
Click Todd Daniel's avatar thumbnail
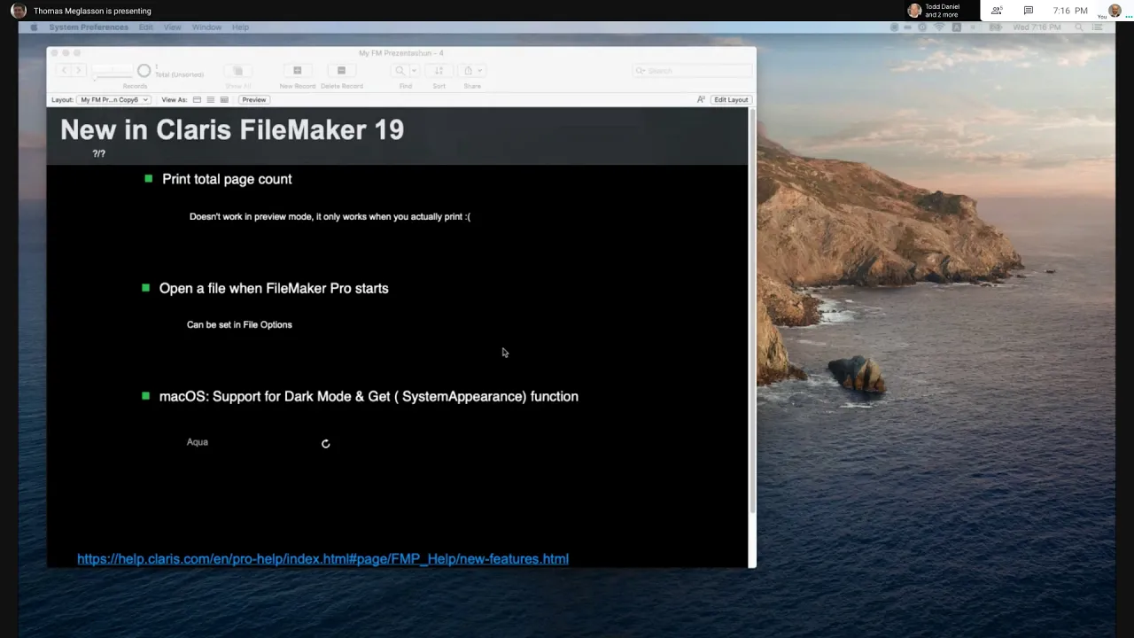tap(914, 11)
